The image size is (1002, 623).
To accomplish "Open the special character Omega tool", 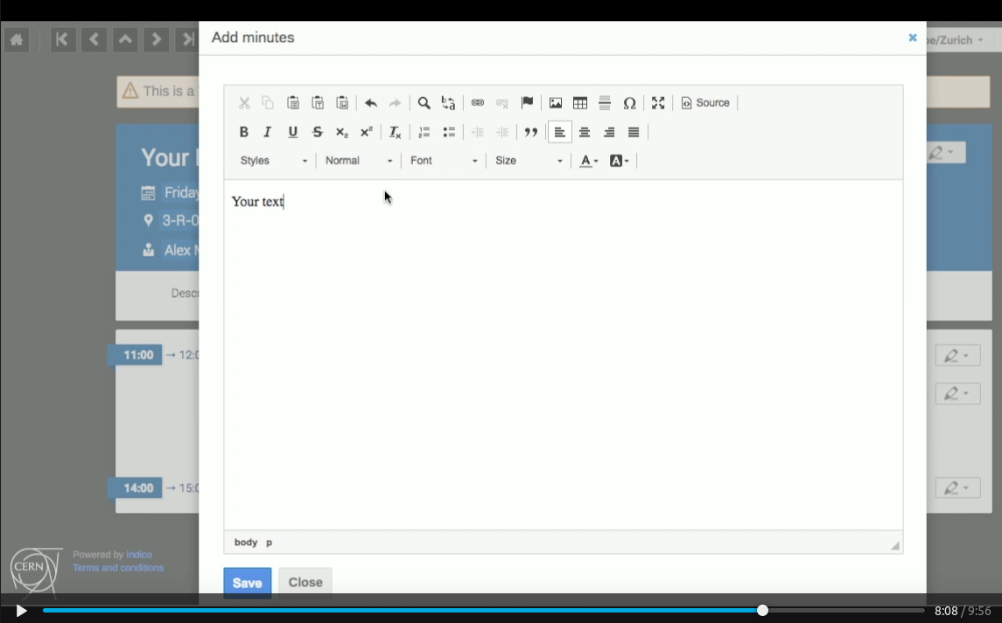I will [x=629, y=103].
